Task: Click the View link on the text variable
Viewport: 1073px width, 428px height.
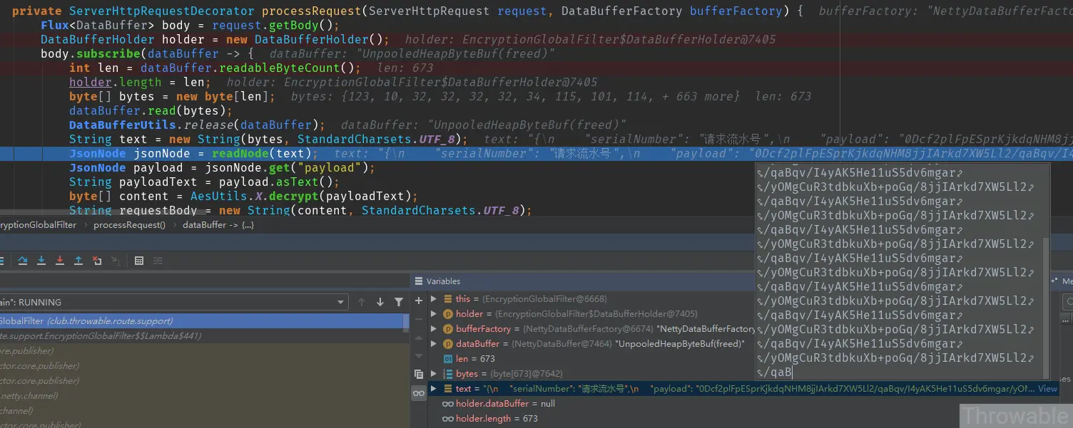Action: click(x=1047, y=388)
